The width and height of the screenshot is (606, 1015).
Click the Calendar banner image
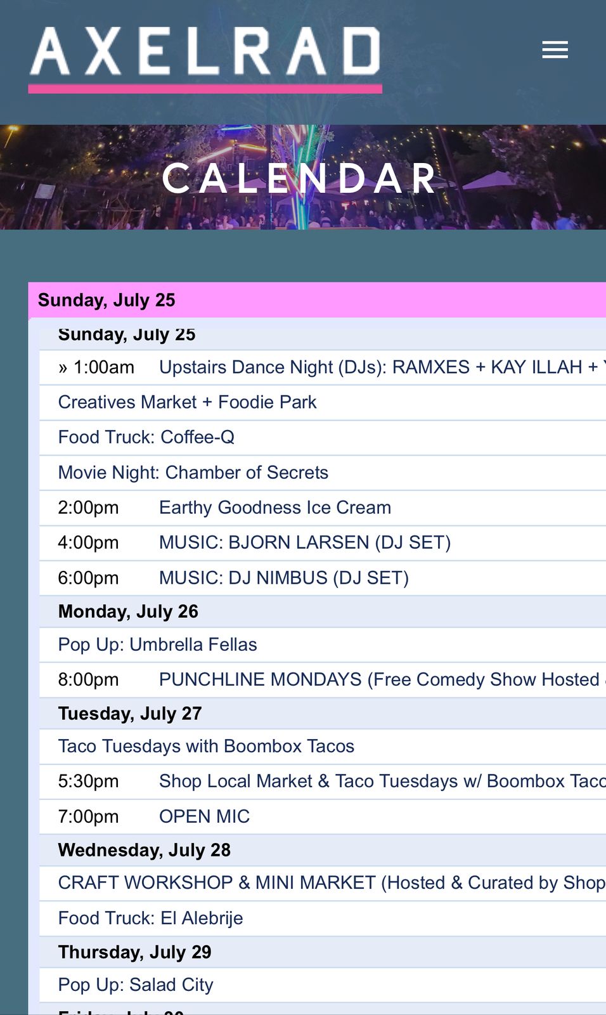click(x=302, y=178)
